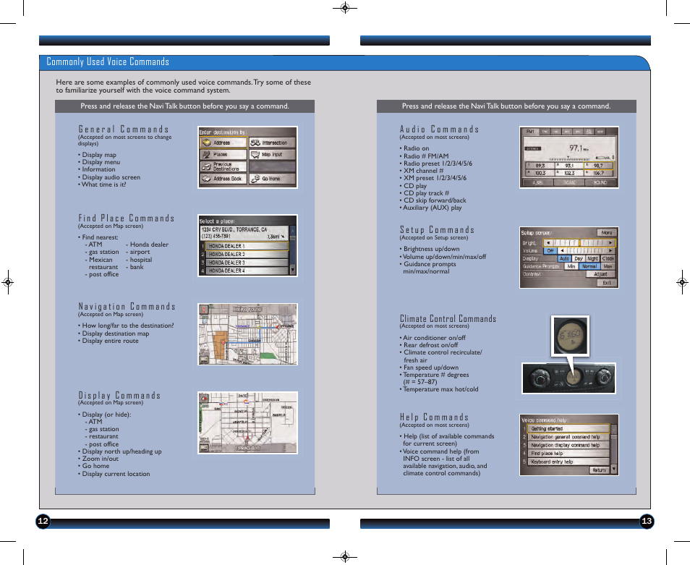Choose radio preset 100.3
The image size is (690, 565).
[x=540, y=173]
